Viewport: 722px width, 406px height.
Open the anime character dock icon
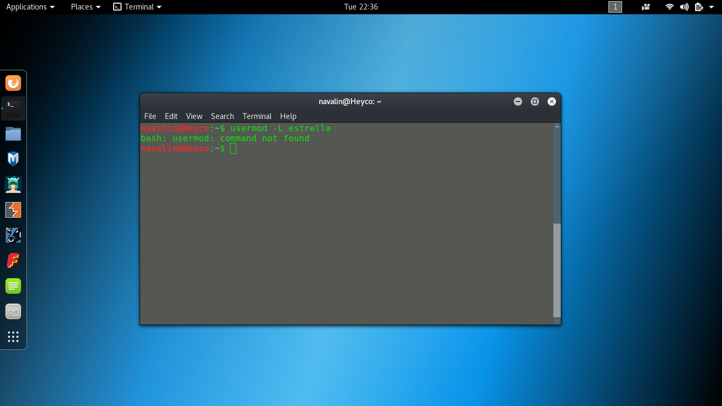(x=13, y=184)
